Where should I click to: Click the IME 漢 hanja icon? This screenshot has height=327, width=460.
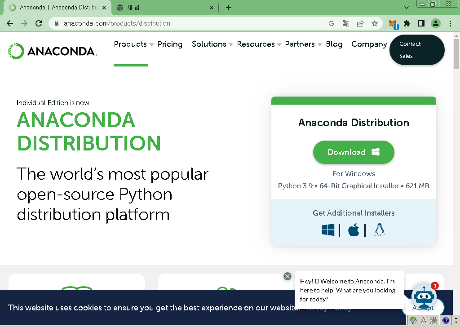click(x=433, y=320)
